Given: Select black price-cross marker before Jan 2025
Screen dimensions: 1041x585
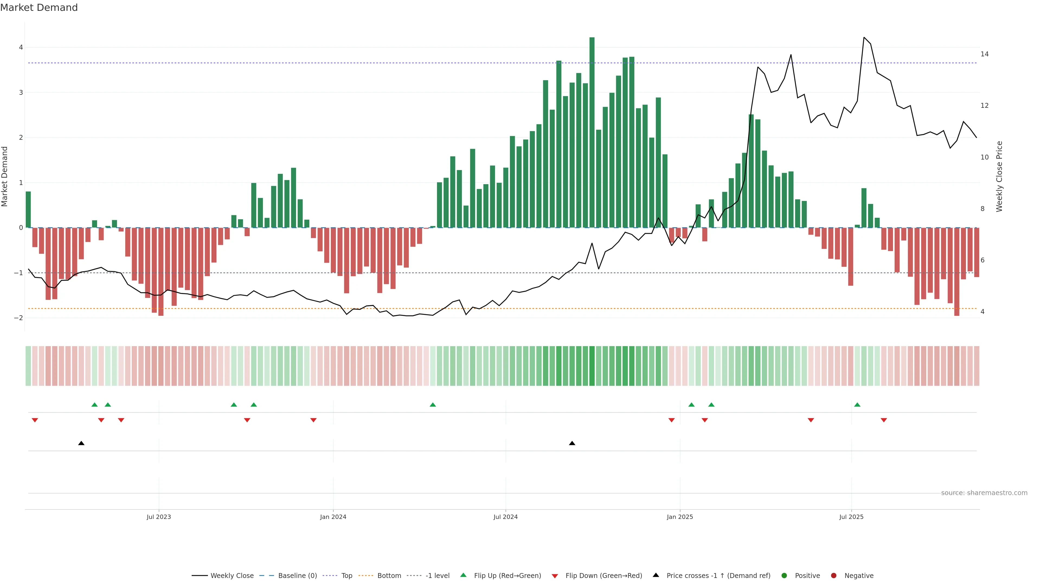Looking at the screenshot, I should point(572,443).
